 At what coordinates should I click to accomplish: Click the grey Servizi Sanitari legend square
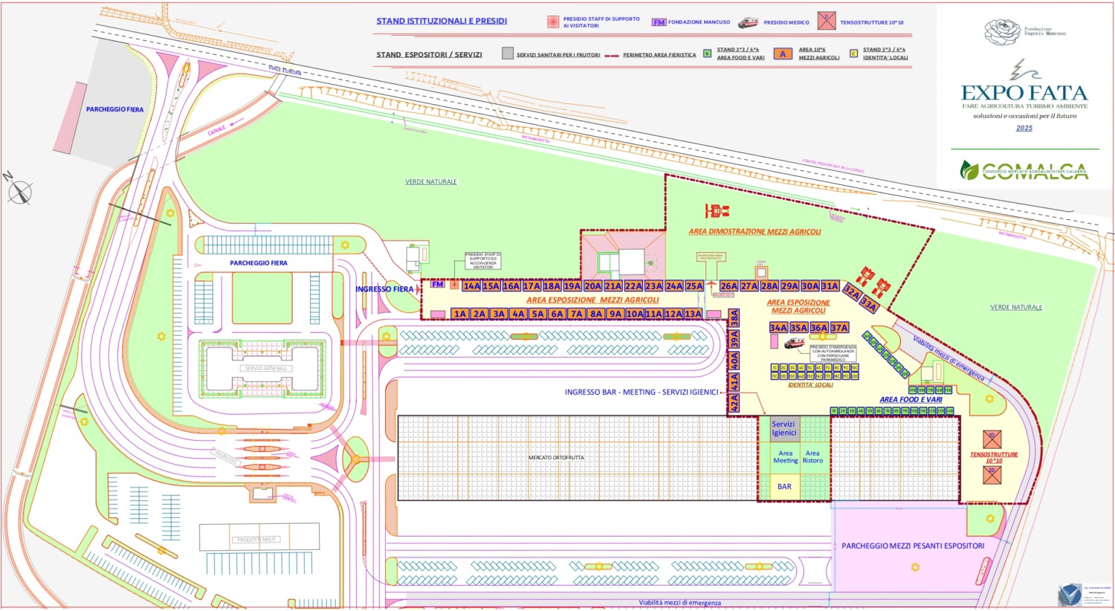coord(508,54)
